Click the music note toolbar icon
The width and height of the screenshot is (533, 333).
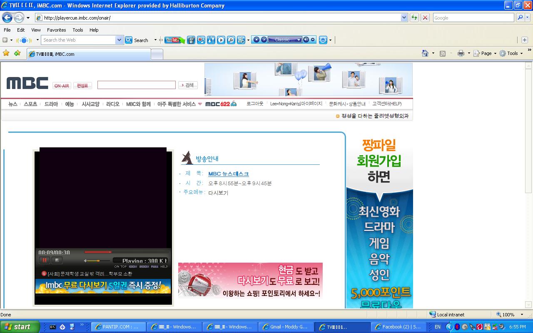[x=201, y=40]
